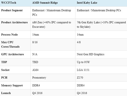Click the TDP row label
This screenshot has width=127, height=96.
[x=4, y=62]
